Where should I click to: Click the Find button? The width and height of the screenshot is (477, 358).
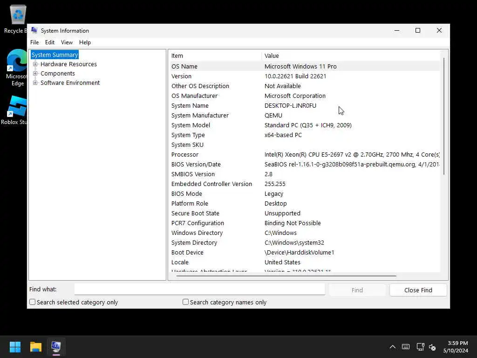tap(357, 290)
